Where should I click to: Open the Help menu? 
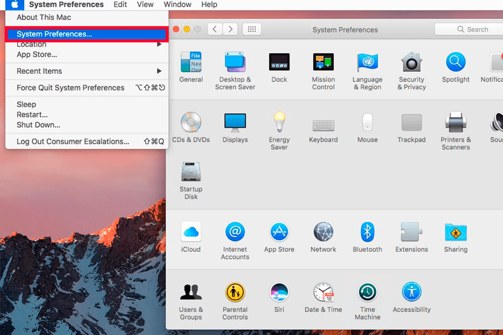(209, 5)
